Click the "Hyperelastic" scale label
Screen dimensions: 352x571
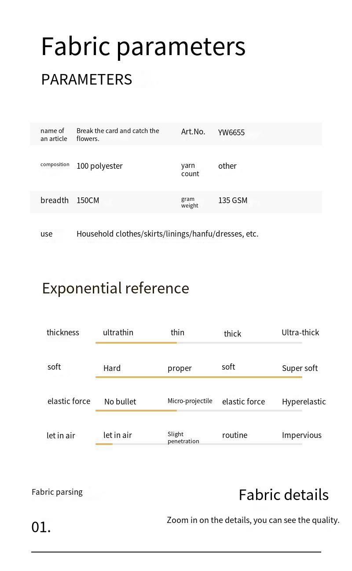304,402
